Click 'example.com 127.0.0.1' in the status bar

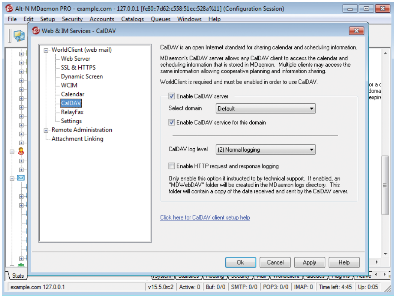pos(37,287)
